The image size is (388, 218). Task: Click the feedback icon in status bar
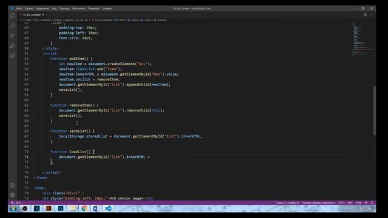(366, 203)
